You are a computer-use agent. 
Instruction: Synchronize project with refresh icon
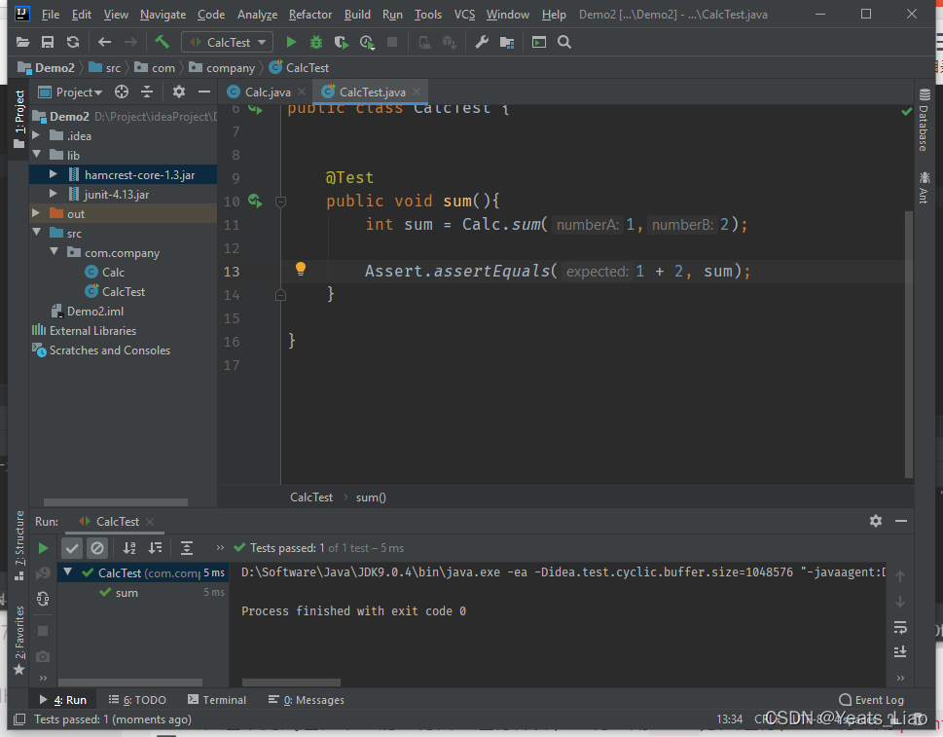73,42
